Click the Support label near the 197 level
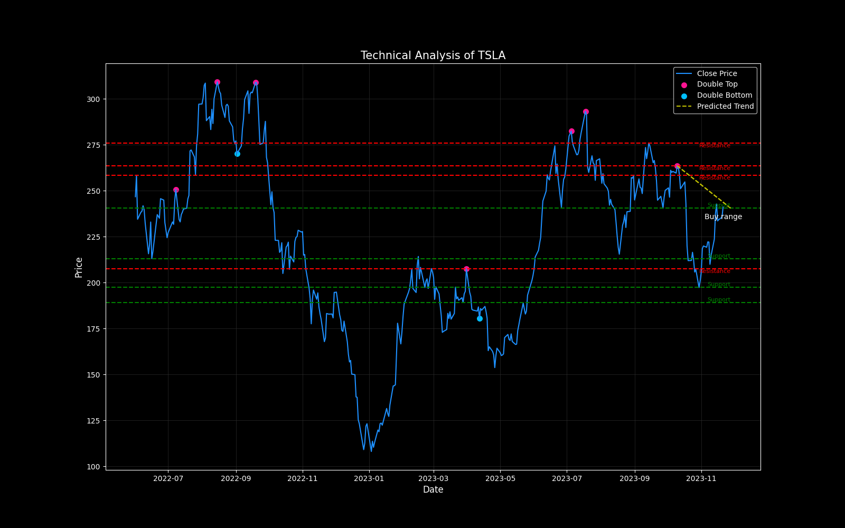Image resolution: width=845 pixels, height=528 pixels. coord(719,285)
